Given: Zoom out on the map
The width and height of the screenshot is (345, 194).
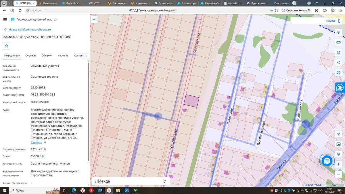Looking at the screenshot, I should [338, 174].
